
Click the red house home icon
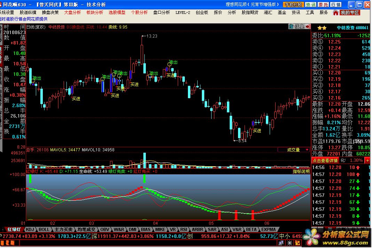point(335,13)
